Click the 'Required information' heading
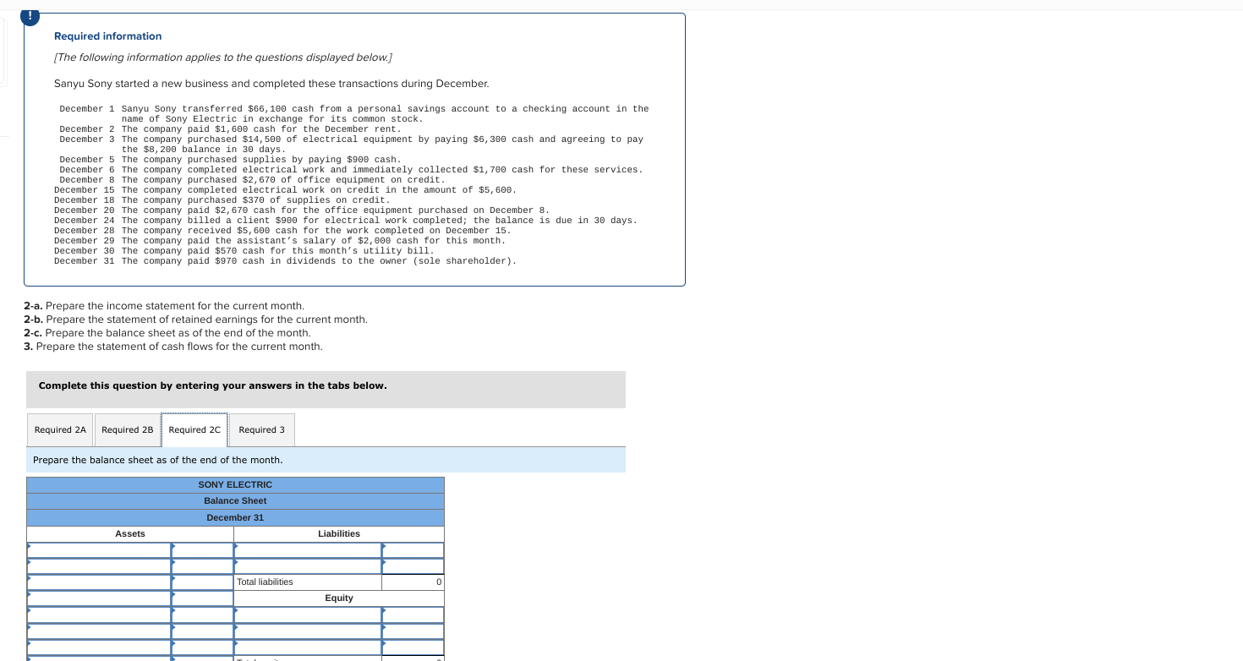This screenshot has width=1243, height=661. pyautogui.click(x=108, y=36)
